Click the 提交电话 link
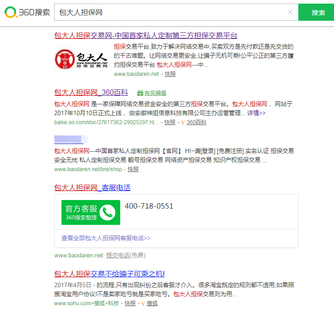Screen dimensions: 334x312 118,255
